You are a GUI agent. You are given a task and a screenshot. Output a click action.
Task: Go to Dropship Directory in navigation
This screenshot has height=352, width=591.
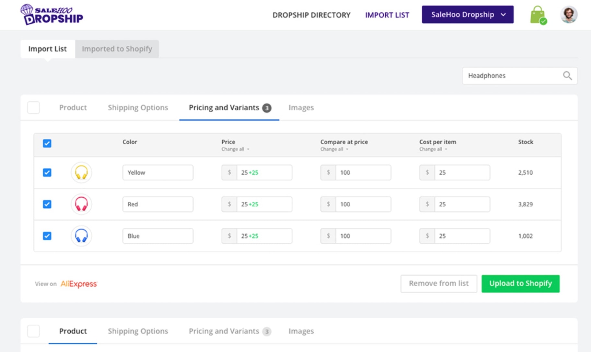311,15
